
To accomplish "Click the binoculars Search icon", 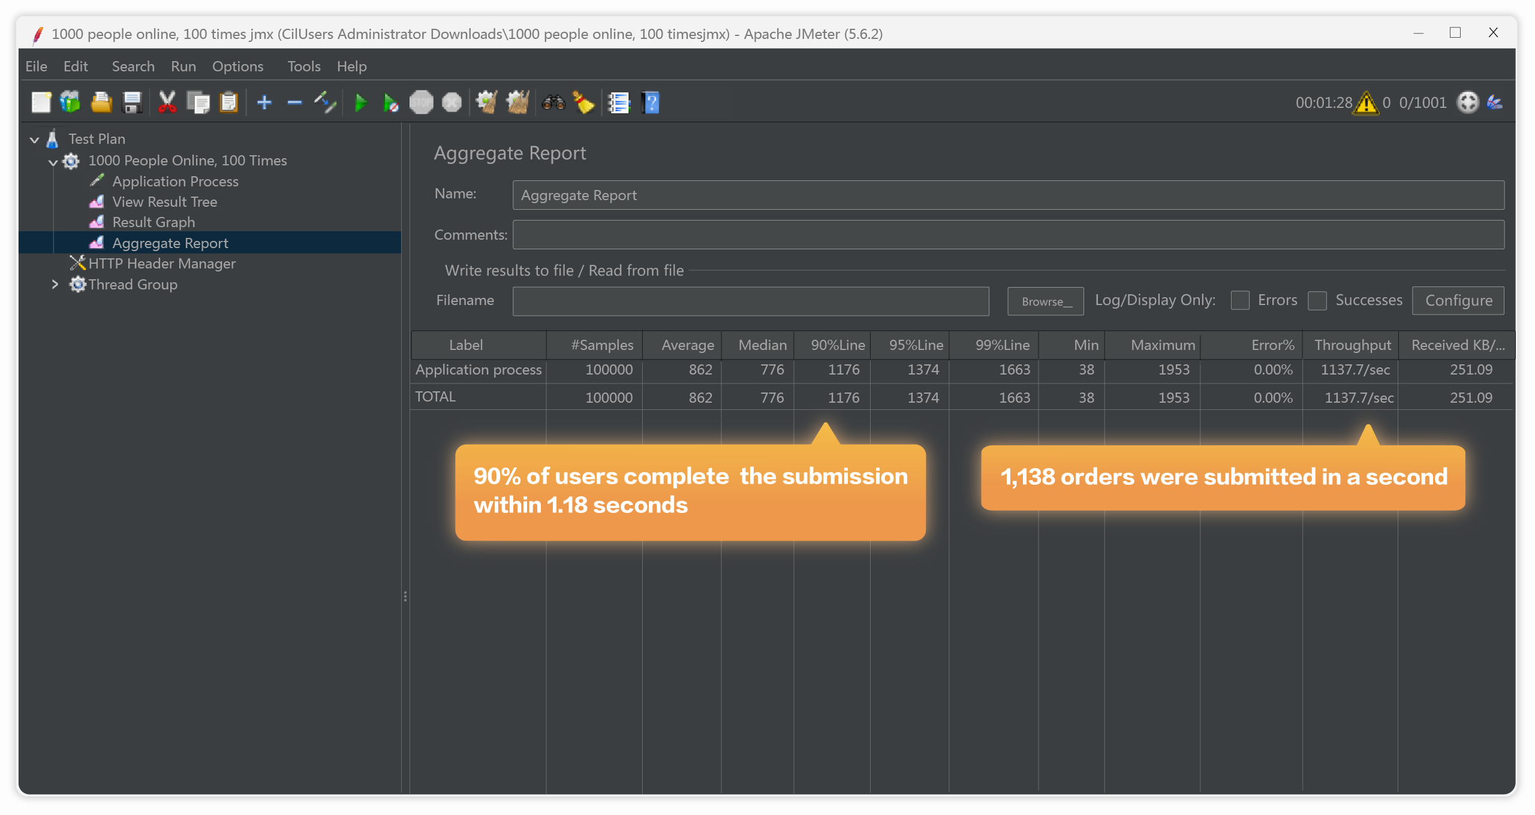I will (553, 103).
